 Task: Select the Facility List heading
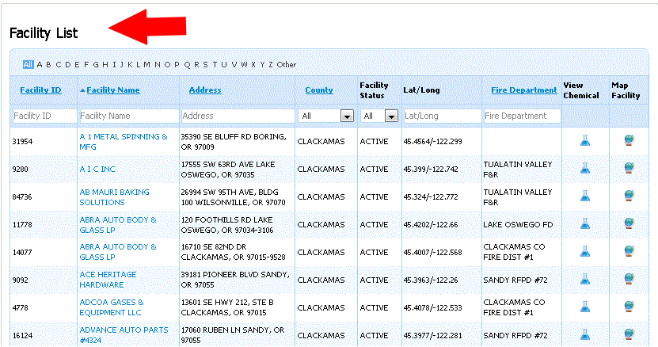[44, 33]
